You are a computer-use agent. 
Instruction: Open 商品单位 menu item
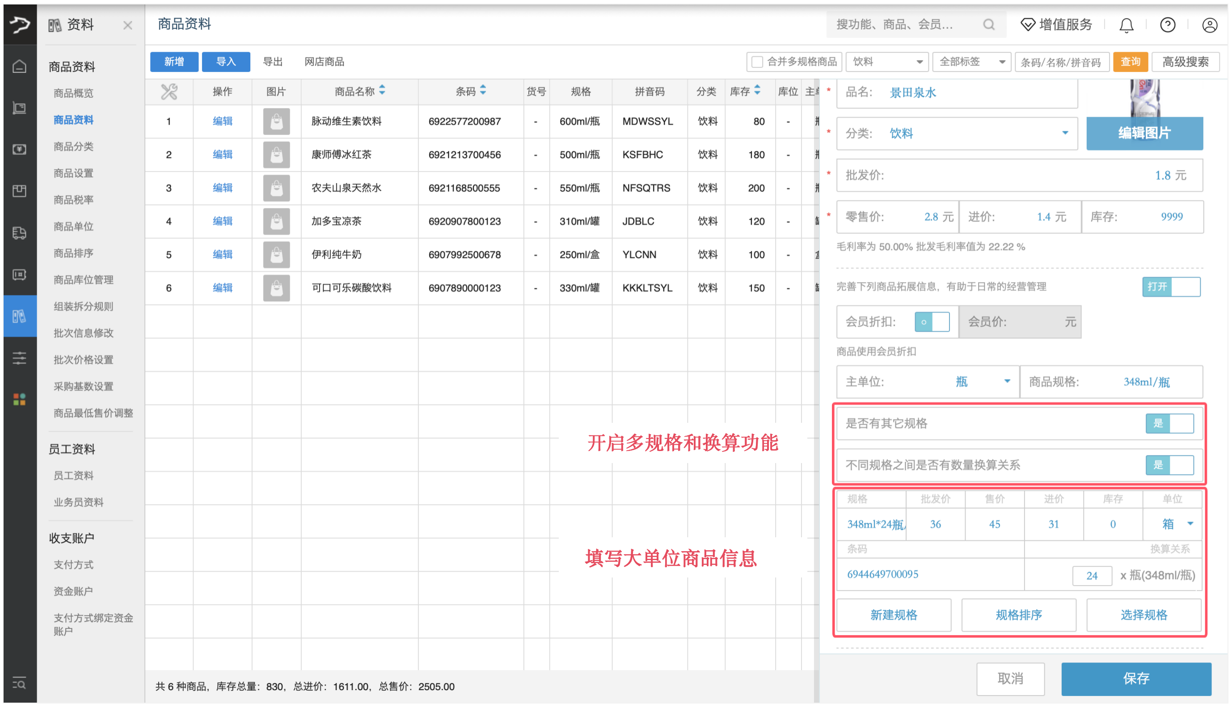(x=73, y=227)
